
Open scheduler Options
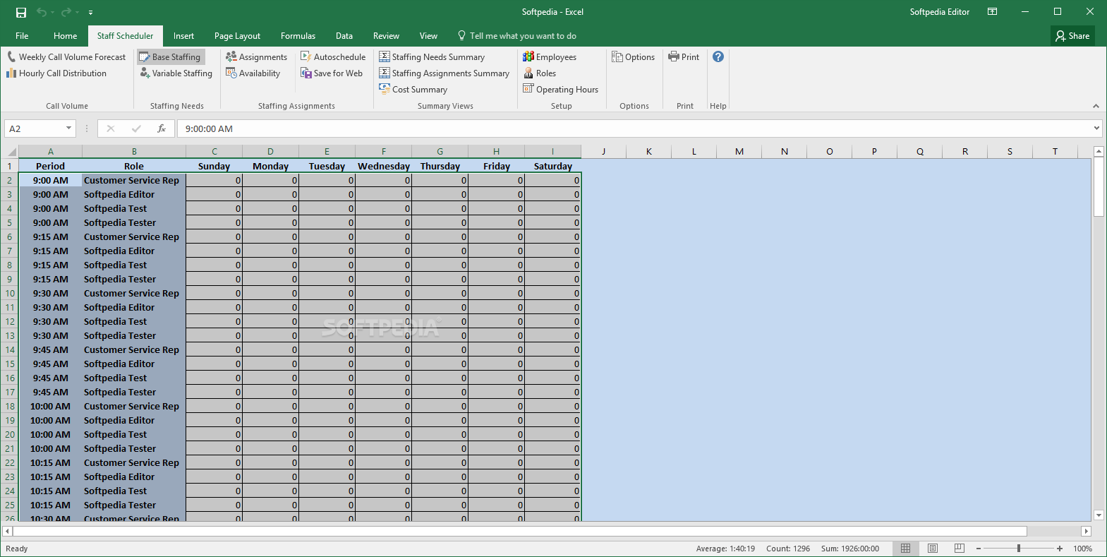point(634,57)
